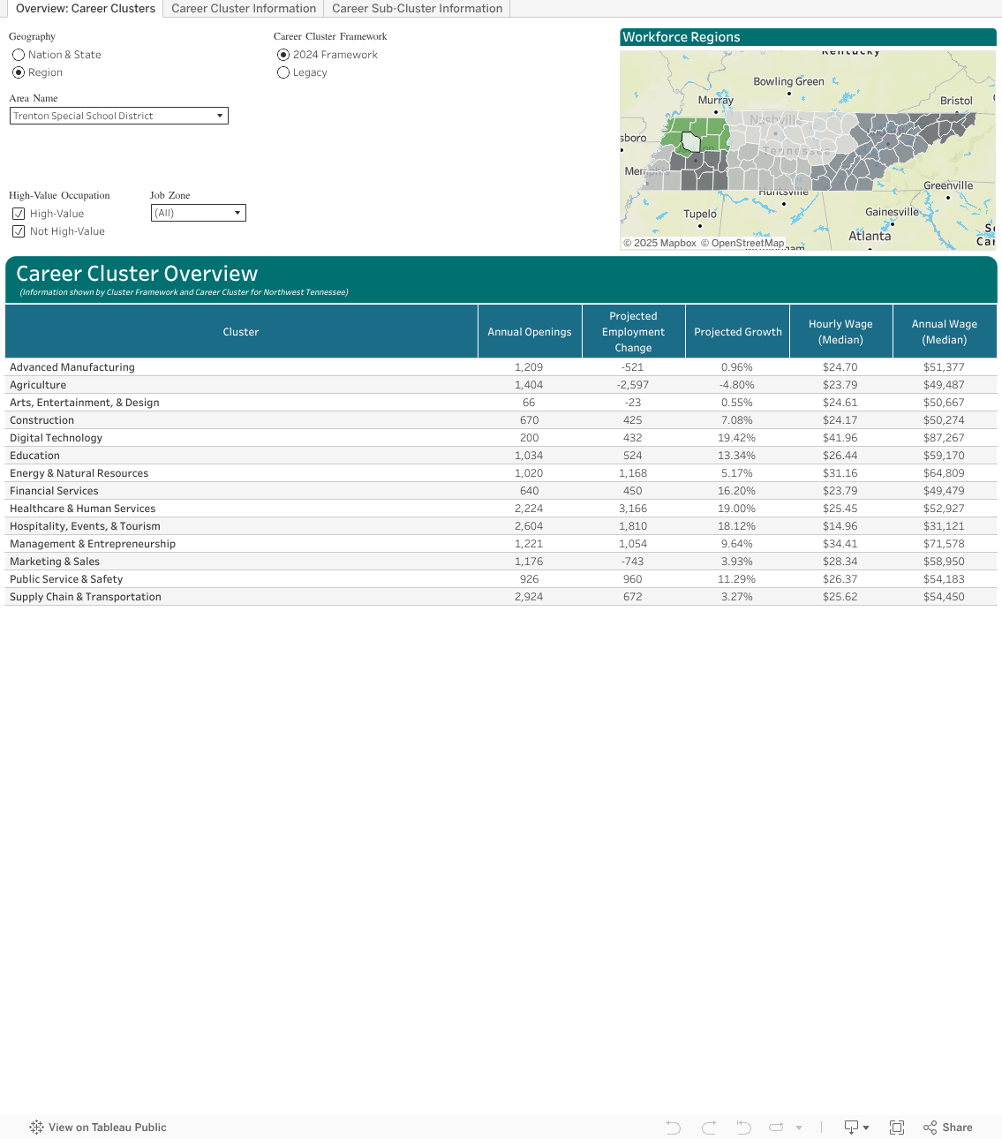Select the Nation & State radio option
The image size is (1002, 1139).
[19, 55]
